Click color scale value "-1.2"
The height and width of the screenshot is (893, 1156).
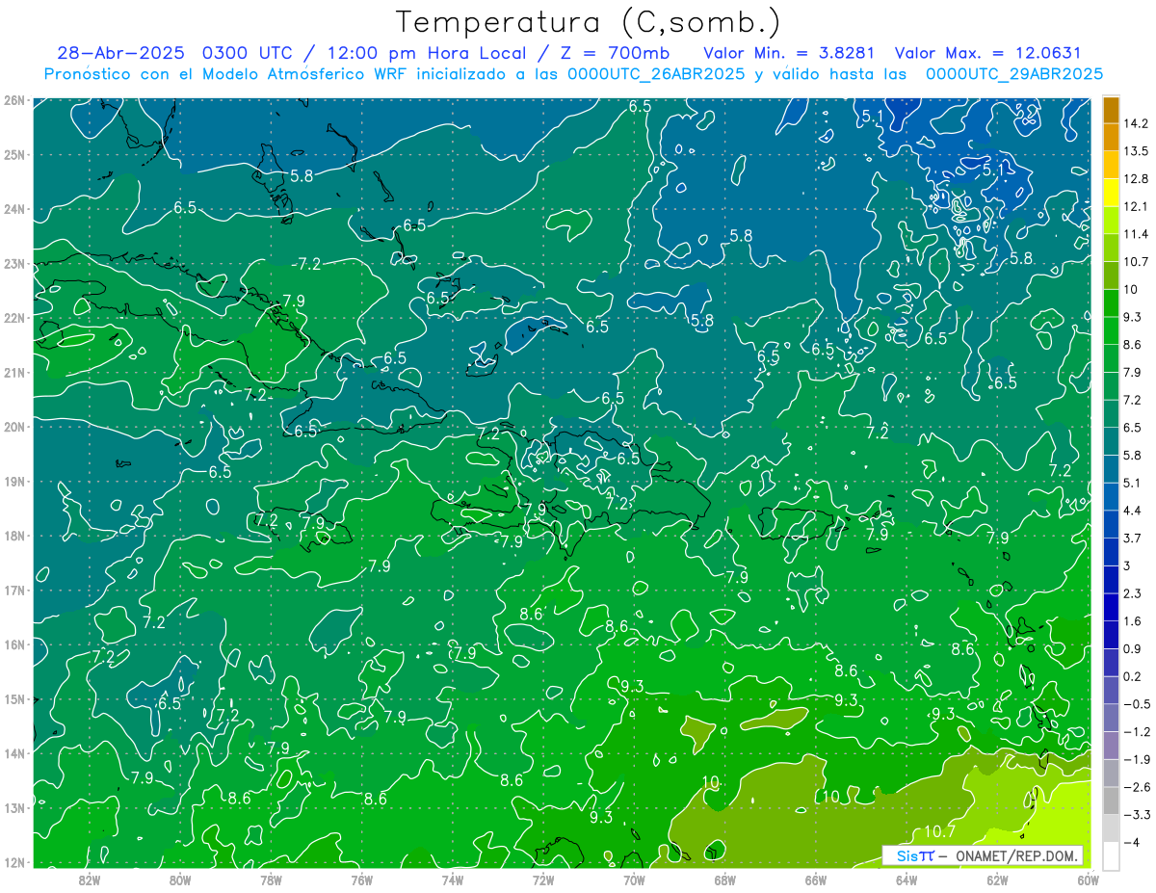[1136, 731]
